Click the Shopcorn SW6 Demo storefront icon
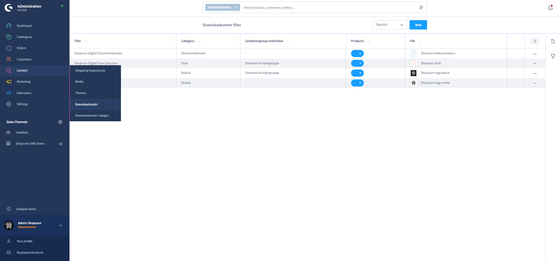The width and height of the screenshot is (560, 261). 8,144
